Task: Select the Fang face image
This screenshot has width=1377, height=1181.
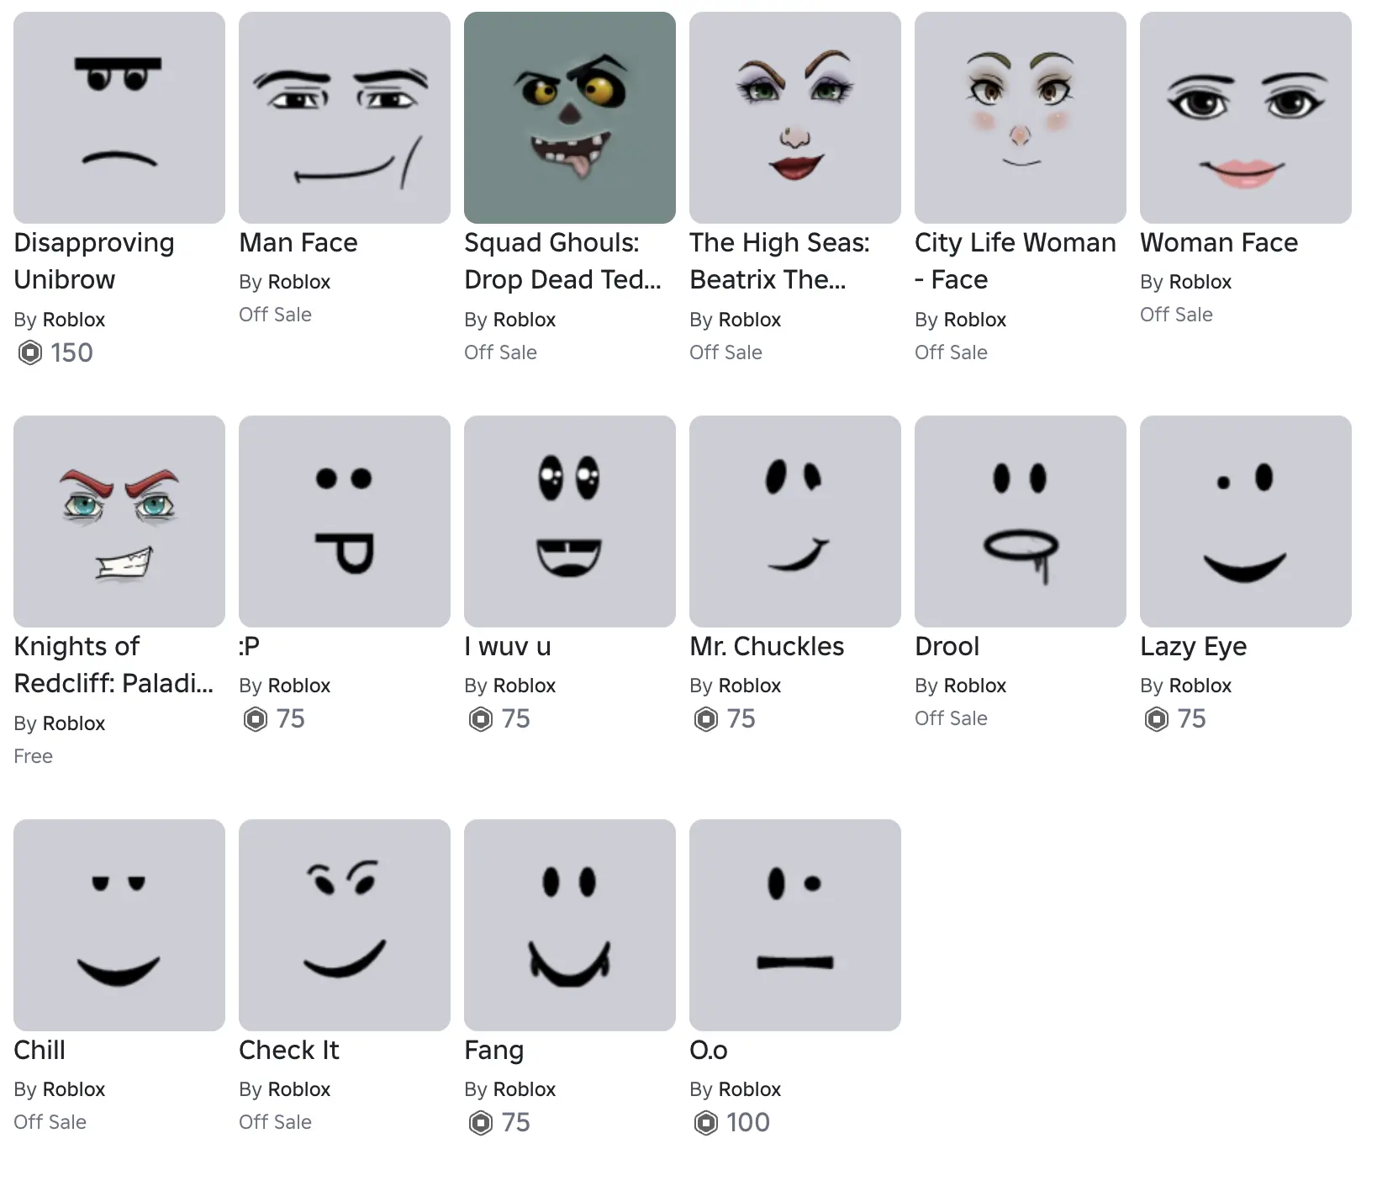Action: pyautogui.click(x=570, y=925)
